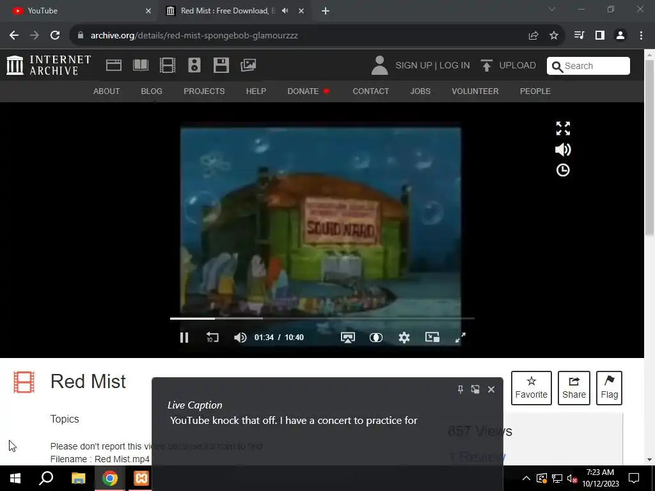
Task: Open the DONATE menu item
Action: (308, 91)
